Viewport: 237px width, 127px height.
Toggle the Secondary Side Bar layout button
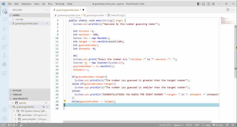[x=208, y=4]
